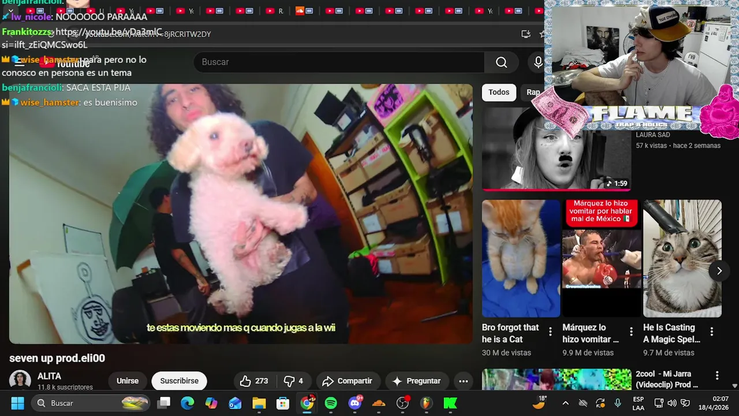
Task: Click the tray microphone icon
Action: pos(618,403)
